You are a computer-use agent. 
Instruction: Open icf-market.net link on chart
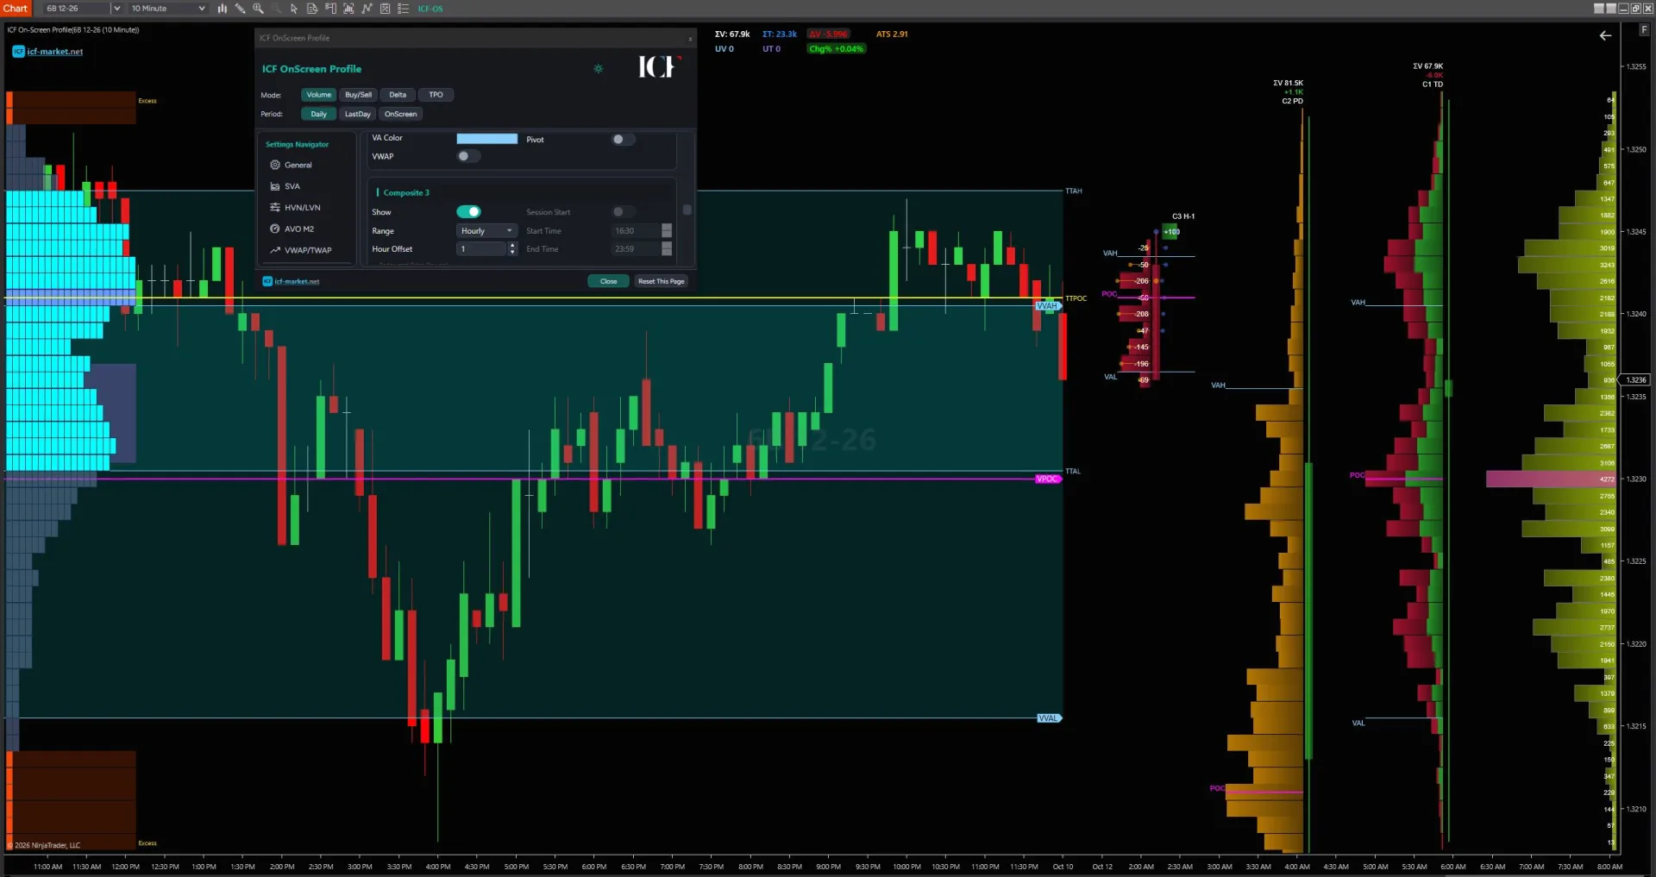54,52
